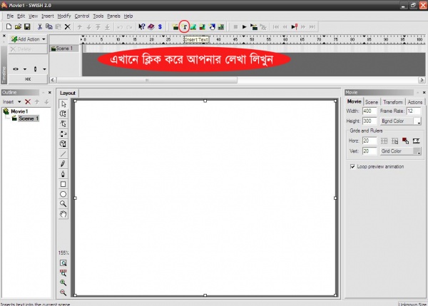Click the Insert Scene clapperboard icon
428x306 pixels.
click(x=175, y=27)
